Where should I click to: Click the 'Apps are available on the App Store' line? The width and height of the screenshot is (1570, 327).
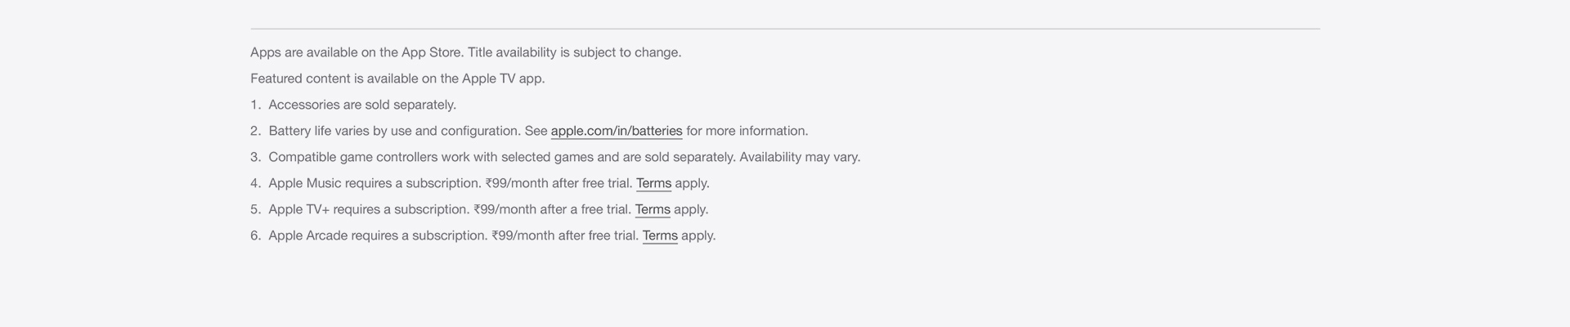pyautogui.click(x=466, y=52)
